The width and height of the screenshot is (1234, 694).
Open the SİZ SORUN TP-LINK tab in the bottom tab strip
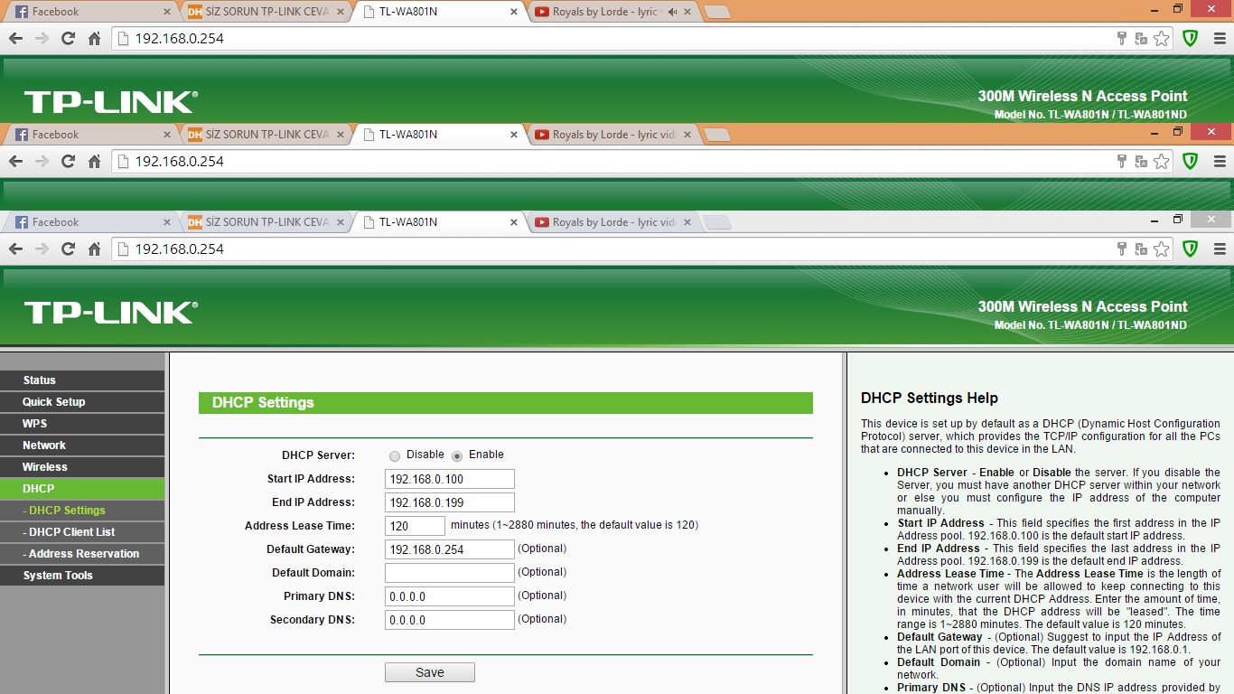click(264, 222)
